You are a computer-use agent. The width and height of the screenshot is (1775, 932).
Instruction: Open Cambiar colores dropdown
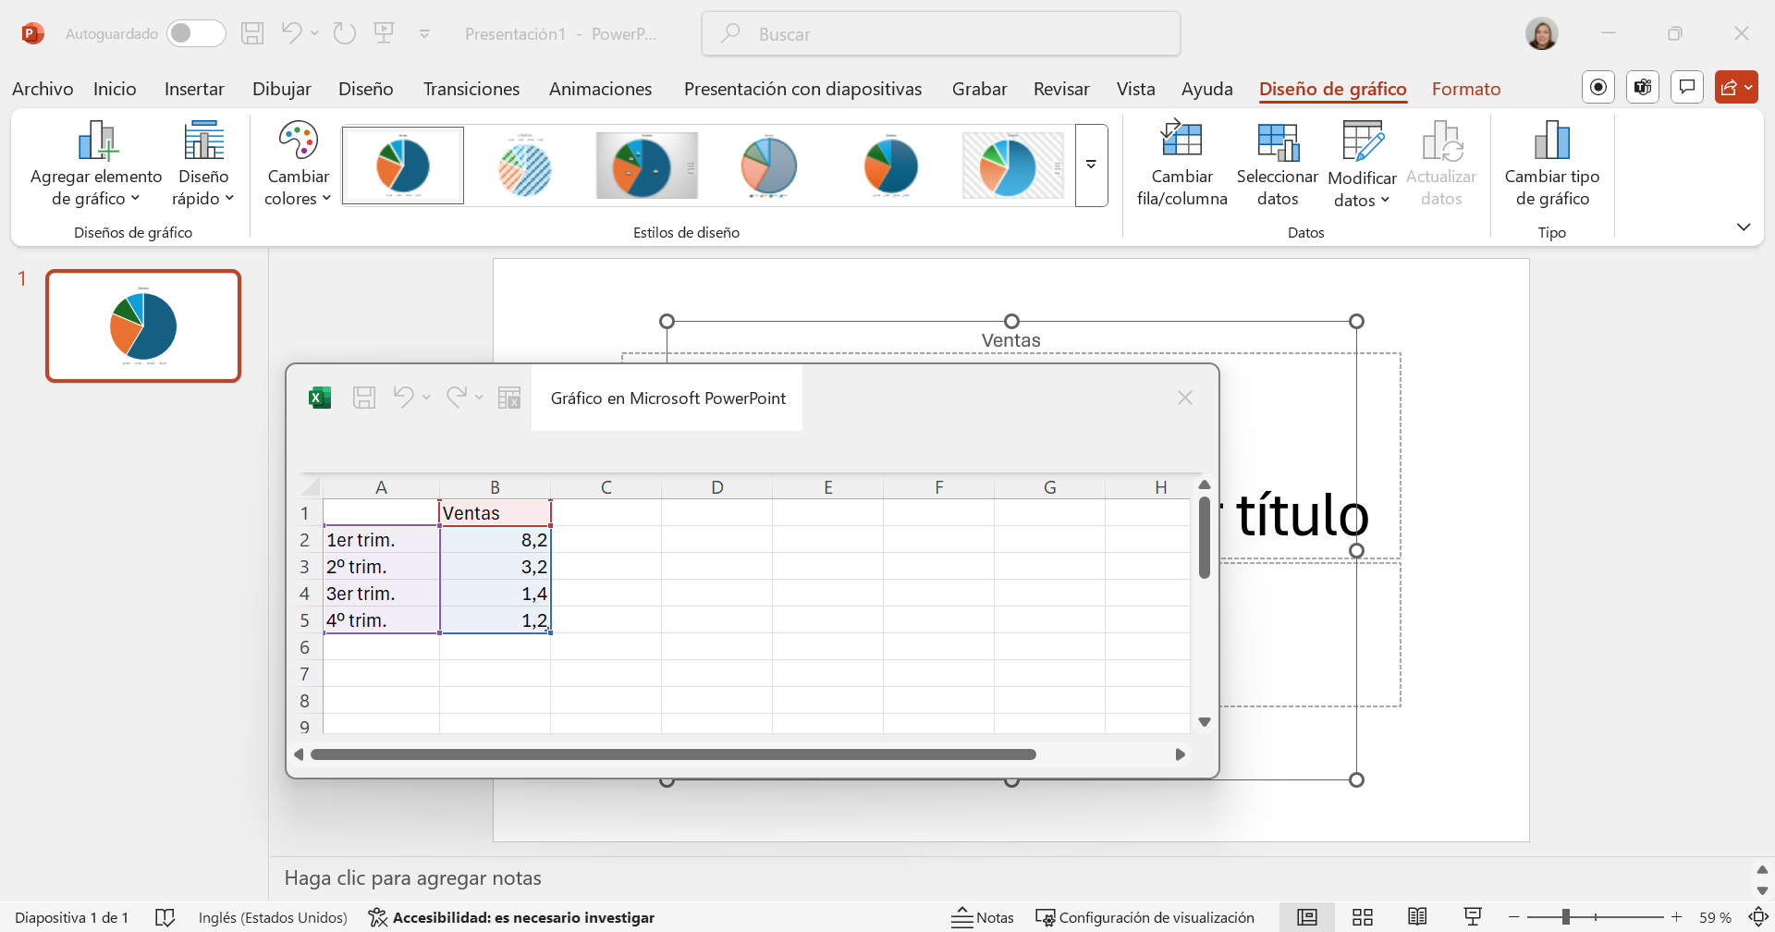click(x=298, y=164)
